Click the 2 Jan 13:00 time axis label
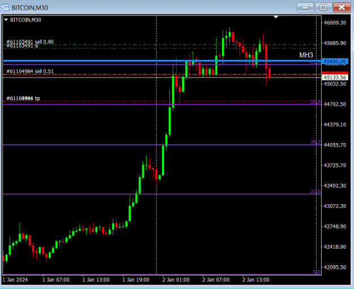Image resolution: width=354 pixels, height=289 pixels. [x=256, y=280]
